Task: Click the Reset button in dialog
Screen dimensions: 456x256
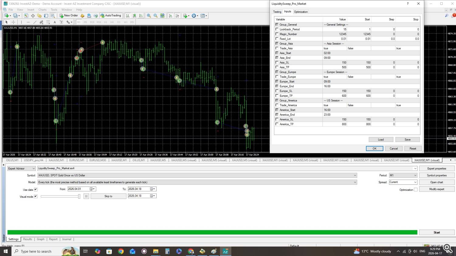Action: [x=413, y=148]
